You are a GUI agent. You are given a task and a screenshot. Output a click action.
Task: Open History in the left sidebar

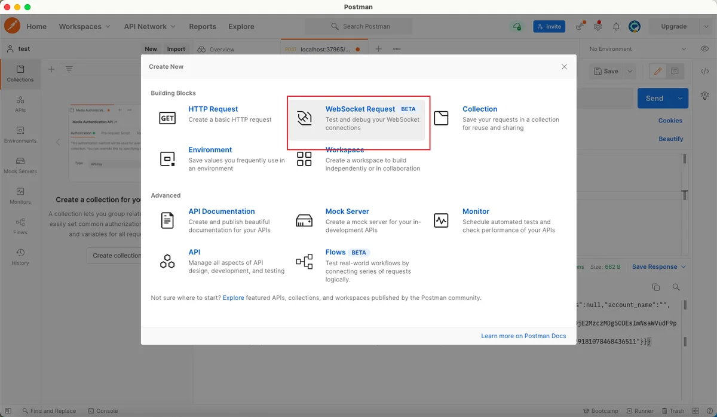(x=20, y=257)
